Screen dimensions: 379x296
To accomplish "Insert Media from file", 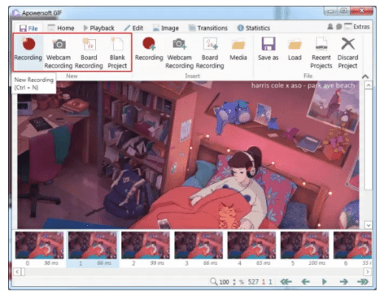I will [238, 50].
